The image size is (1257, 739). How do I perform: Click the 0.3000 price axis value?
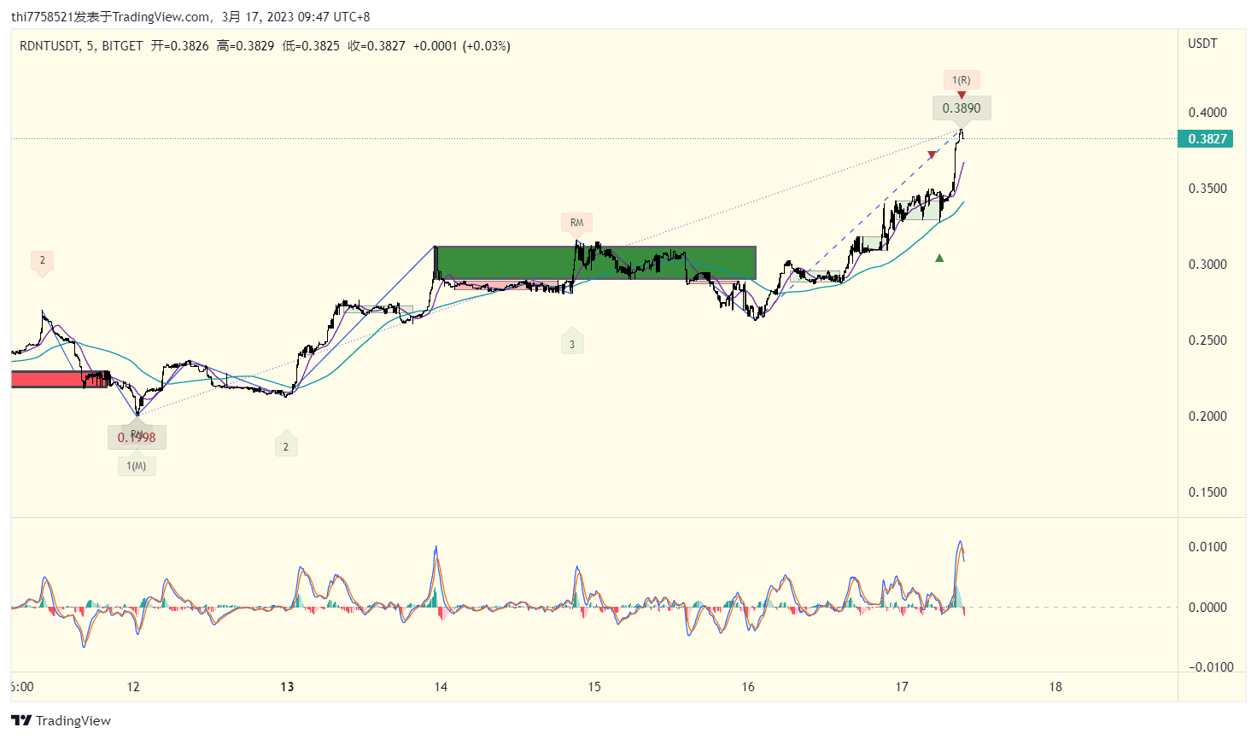coord(1207,265)
